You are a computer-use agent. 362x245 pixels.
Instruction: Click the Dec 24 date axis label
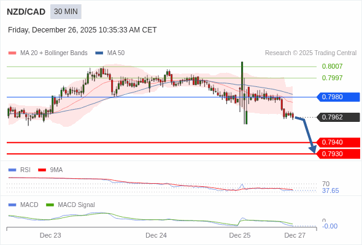tap(156, 236)
